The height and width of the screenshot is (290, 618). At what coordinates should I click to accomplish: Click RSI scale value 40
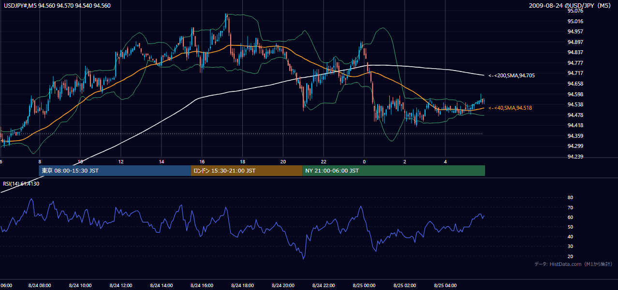(x=570, y=236)
